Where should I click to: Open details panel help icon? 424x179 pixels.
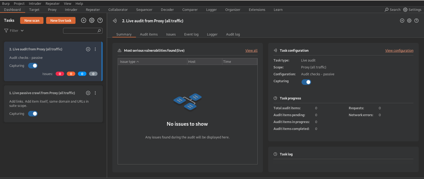coord(416,21)
